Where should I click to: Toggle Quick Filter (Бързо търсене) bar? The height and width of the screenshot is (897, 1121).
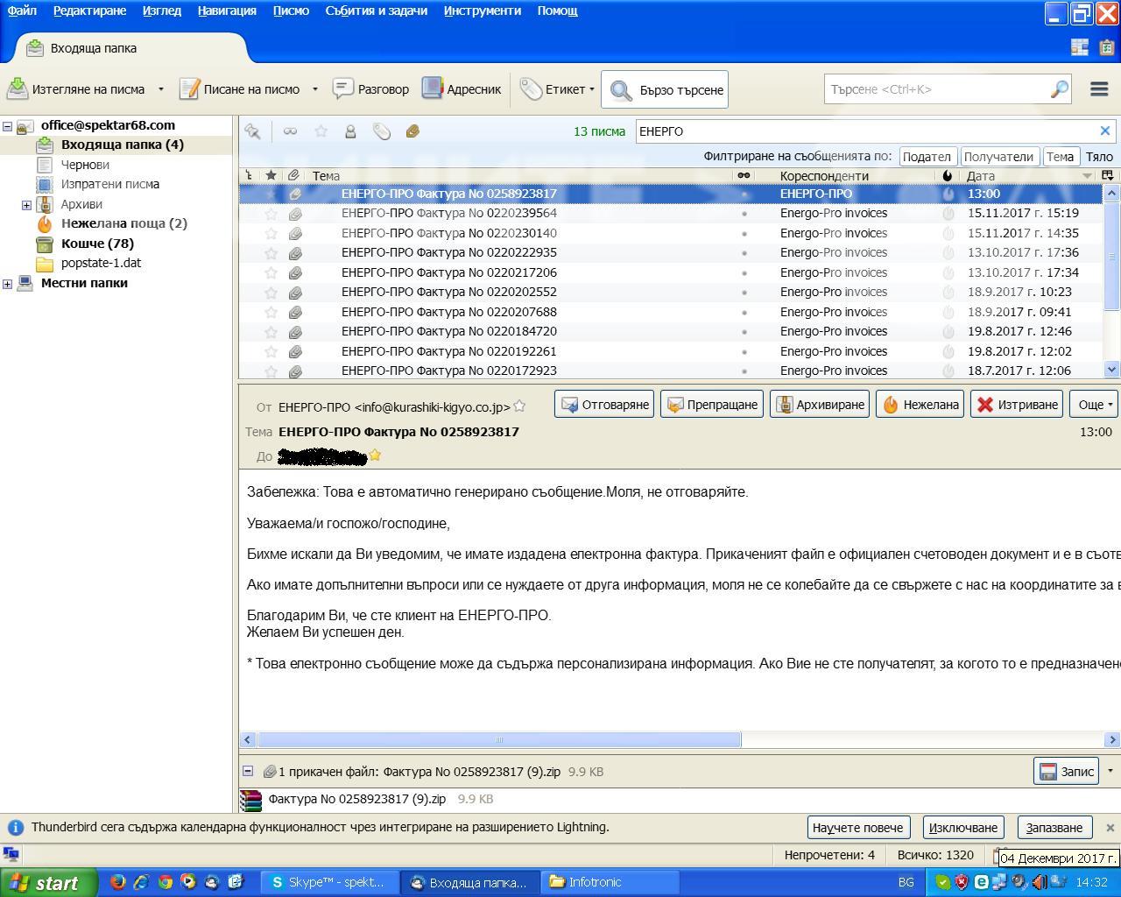point(666,89)
